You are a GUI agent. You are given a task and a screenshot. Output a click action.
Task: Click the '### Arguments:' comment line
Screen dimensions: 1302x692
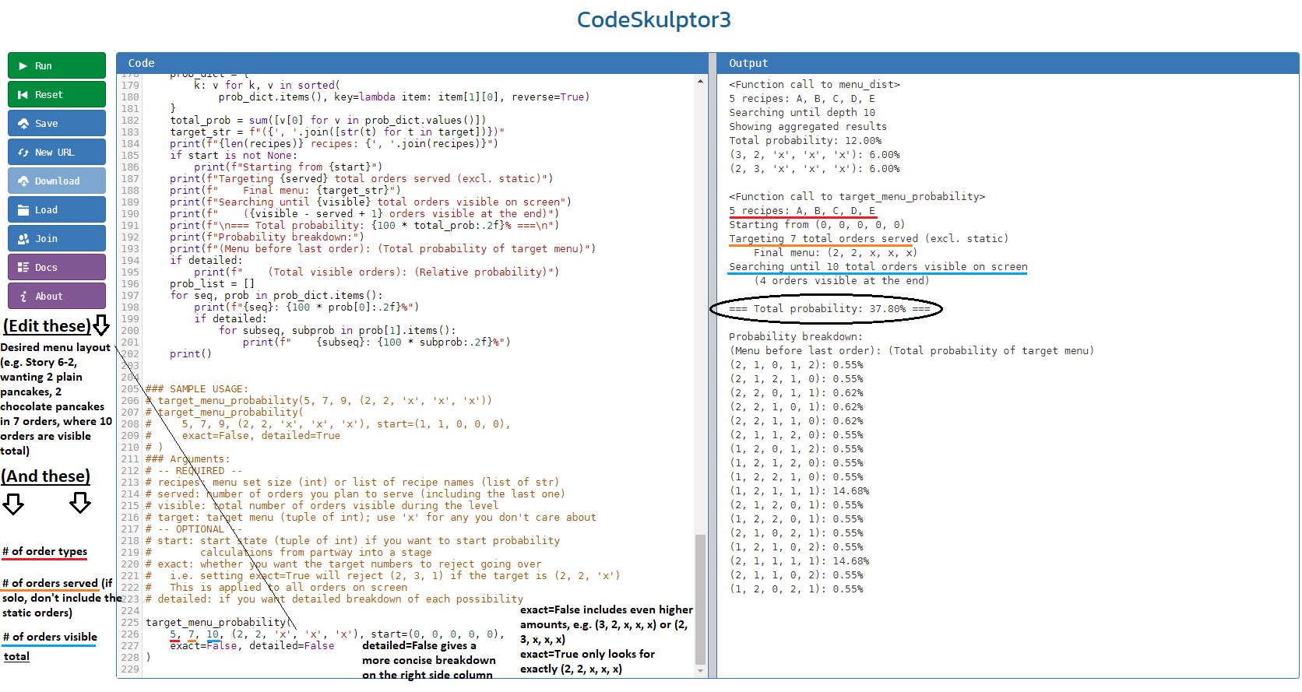point(188,459)
